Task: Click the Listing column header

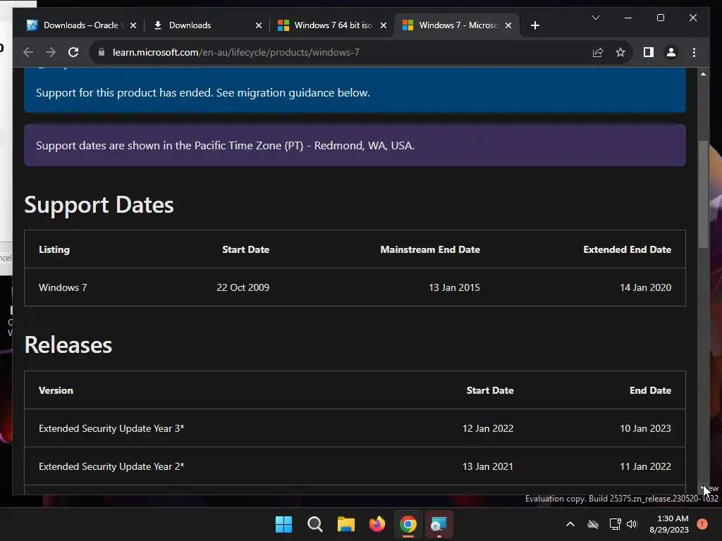Action: (54, 249)
